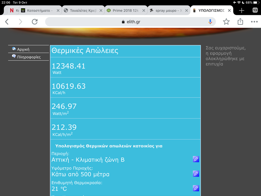The height and width of the screenshot is (196, 261).
Task: Reload the elith.gr page
Action: pyautogui.click(x=35, y=22)
